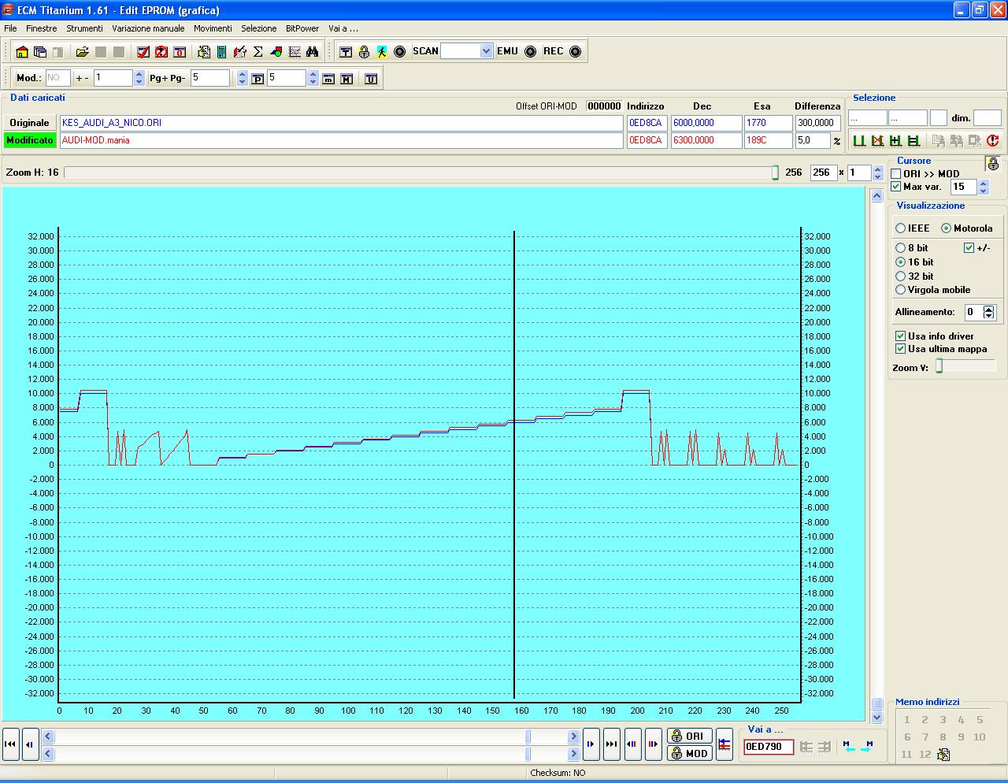Click the running figure icon in toolbar
The image size is (1008, 783).
click(382, 52)
